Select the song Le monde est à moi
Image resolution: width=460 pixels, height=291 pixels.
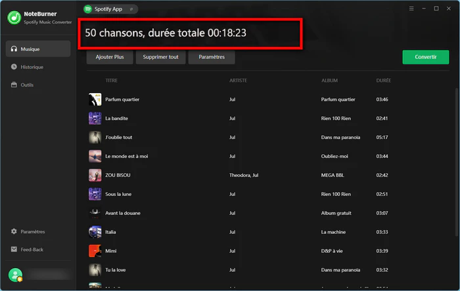126,156
